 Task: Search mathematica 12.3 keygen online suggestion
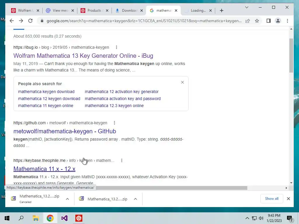114,106
